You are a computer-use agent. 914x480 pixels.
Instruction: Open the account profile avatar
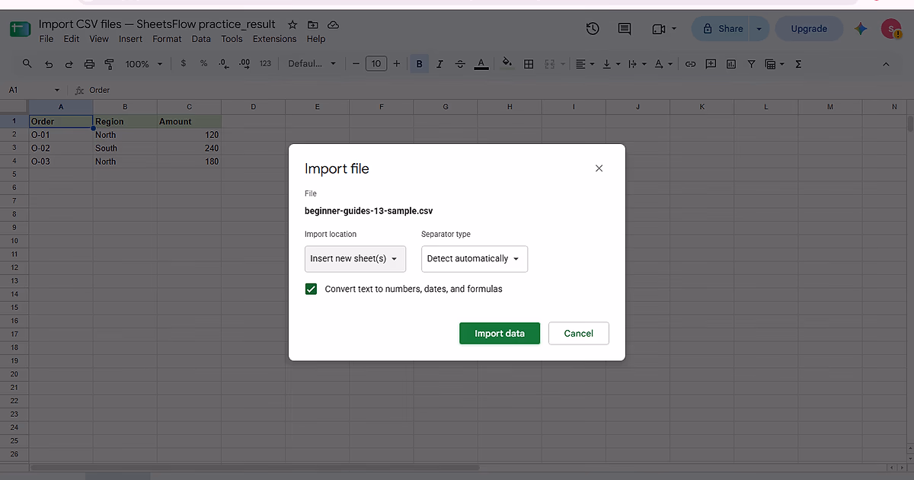891,29
